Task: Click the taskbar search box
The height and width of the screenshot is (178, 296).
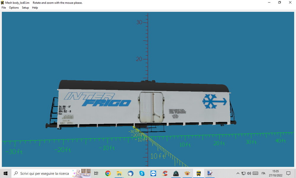Action: click(51, 173)
